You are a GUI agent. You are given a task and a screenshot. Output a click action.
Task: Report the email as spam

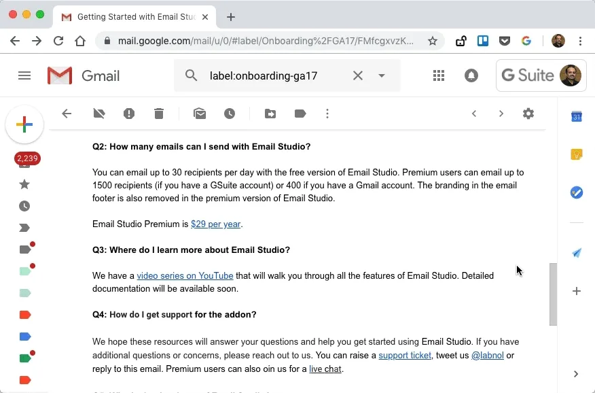129,114
